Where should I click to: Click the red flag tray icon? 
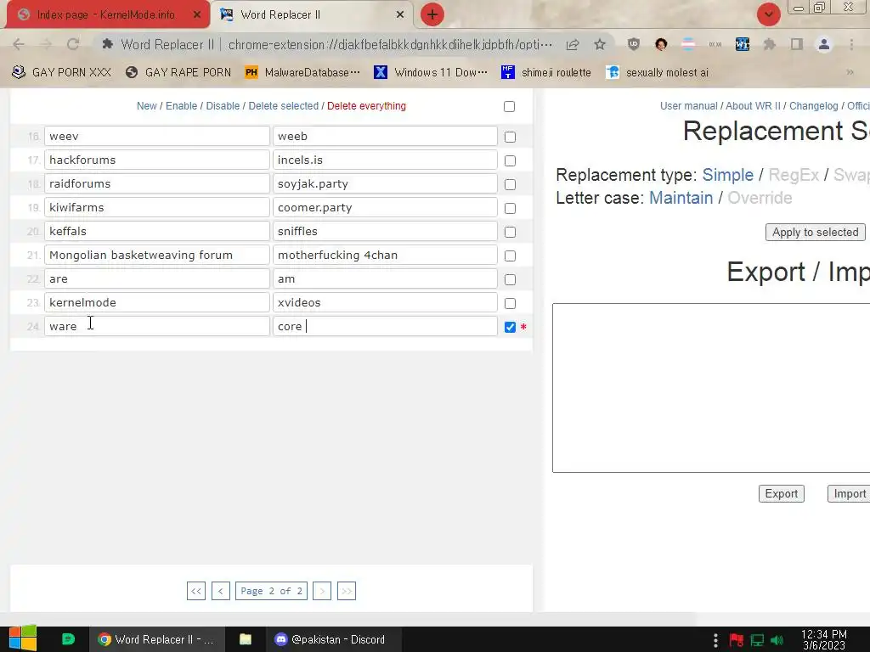[x=737, y=640]
